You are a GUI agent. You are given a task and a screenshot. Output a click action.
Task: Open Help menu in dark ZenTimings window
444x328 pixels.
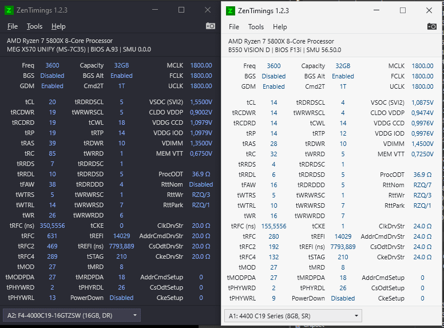[58, 26]
